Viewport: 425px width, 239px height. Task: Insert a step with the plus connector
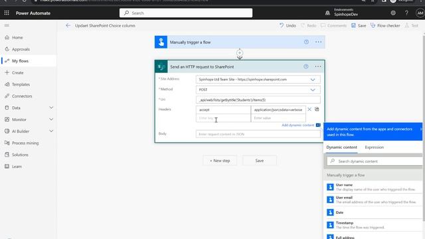[x=240, y=53]
